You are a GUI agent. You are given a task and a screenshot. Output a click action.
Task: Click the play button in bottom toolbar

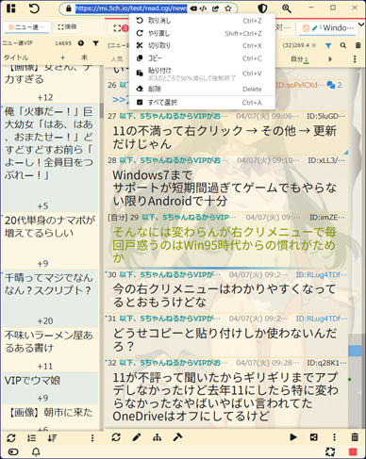click(293, 437)
